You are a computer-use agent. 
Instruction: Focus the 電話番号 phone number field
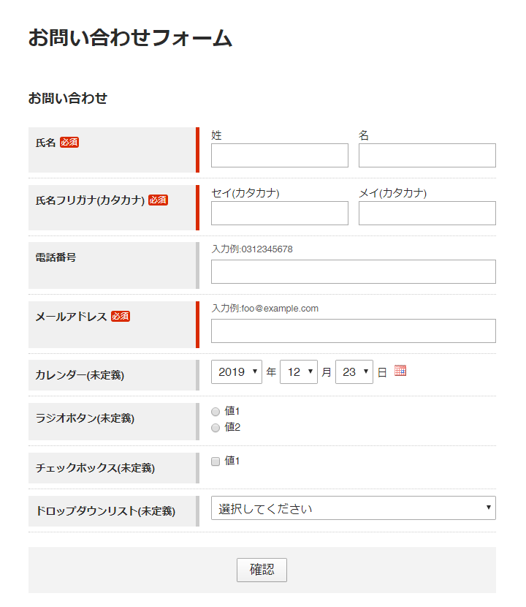coord(353,271)
